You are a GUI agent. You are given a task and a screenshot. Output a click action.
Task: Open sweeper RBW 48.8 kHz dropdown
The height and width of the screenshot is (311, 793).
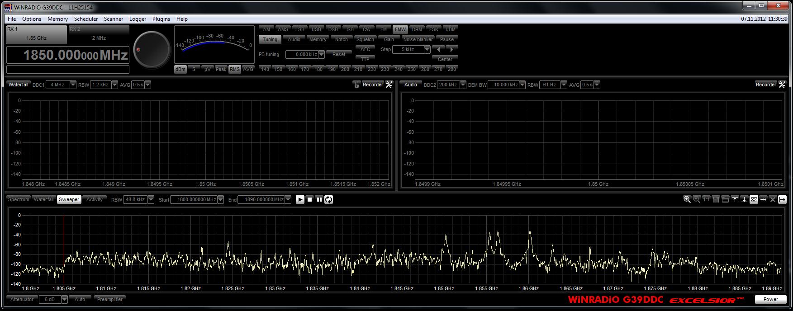(151, 200)
